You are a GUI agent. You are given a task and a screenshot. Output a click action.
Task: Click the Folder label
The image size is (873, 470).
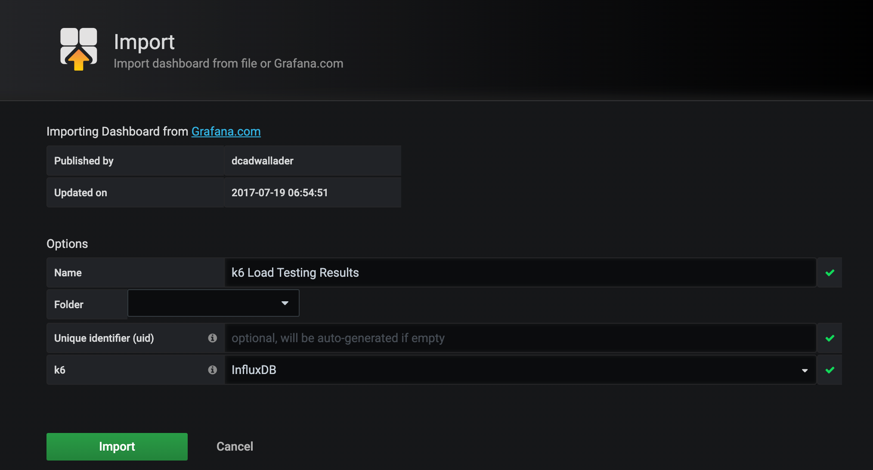[69, 304]
